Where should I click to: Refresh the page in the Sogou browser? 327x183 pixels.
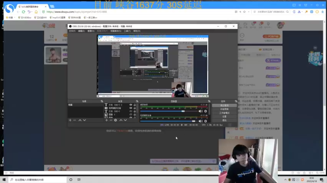(23, 12)
